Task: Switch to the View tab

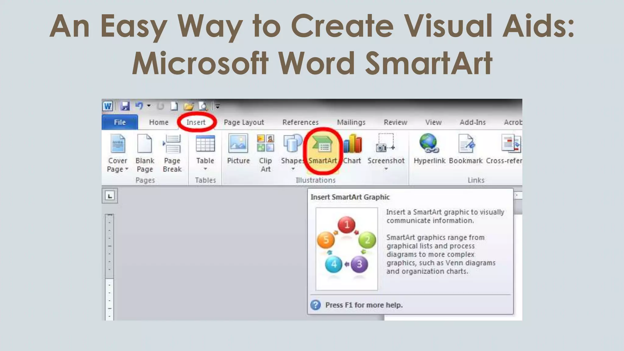Action: [x=433, y=122]
